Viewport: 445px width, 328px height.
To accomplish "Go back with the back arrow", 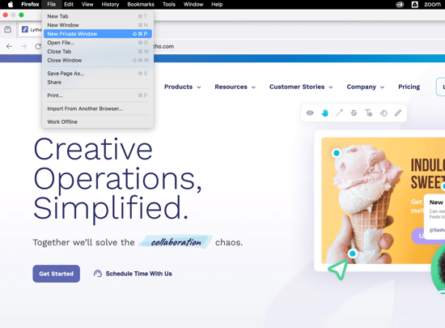I will [9, 46].
